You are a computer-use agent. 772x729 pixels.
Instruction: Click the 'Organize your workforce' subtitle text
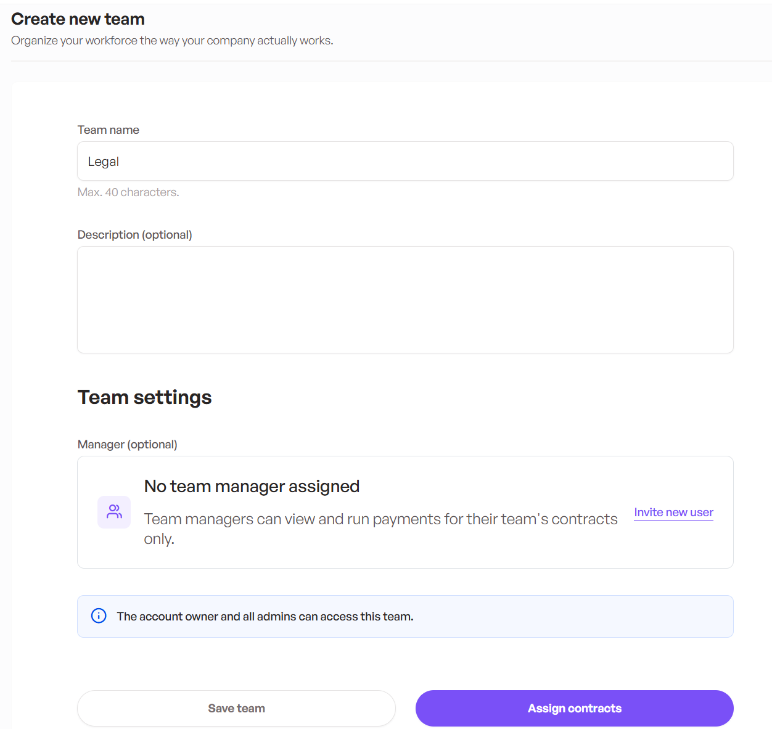172,41
